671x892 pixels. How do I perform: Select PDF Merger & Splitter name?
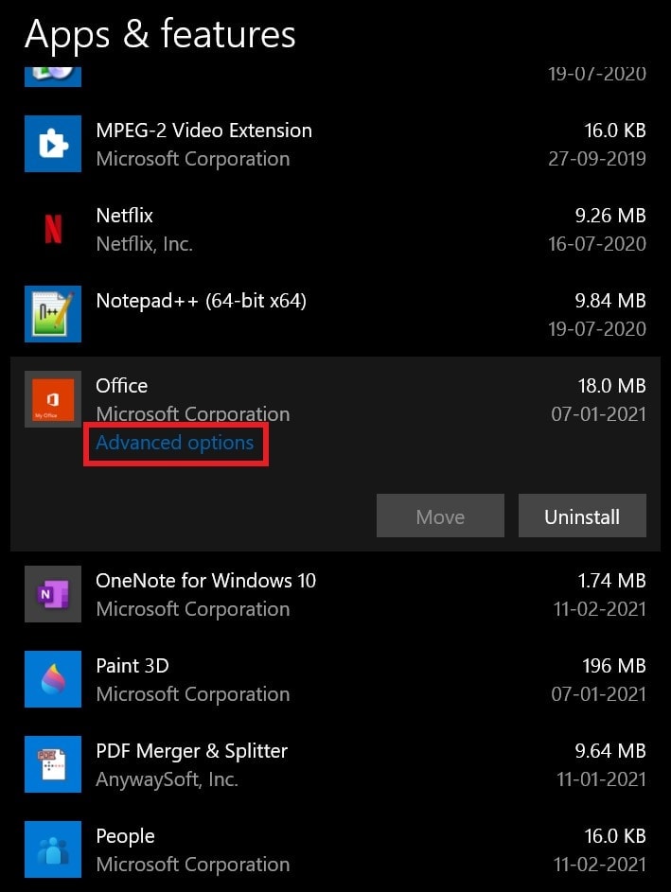pyautogui.click(x=192, y=751)
